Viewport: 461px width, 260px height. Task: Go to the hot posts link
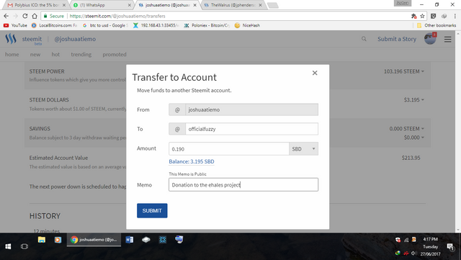(55, 55)
